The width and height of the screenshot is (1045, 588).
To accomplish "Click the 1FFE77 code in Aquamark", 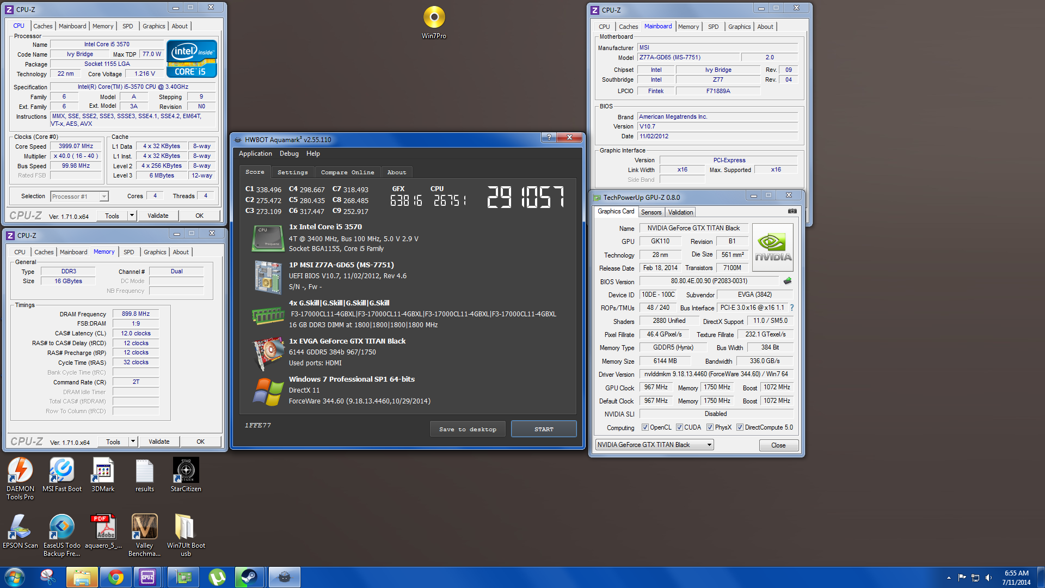I will (x=257, y=425).
